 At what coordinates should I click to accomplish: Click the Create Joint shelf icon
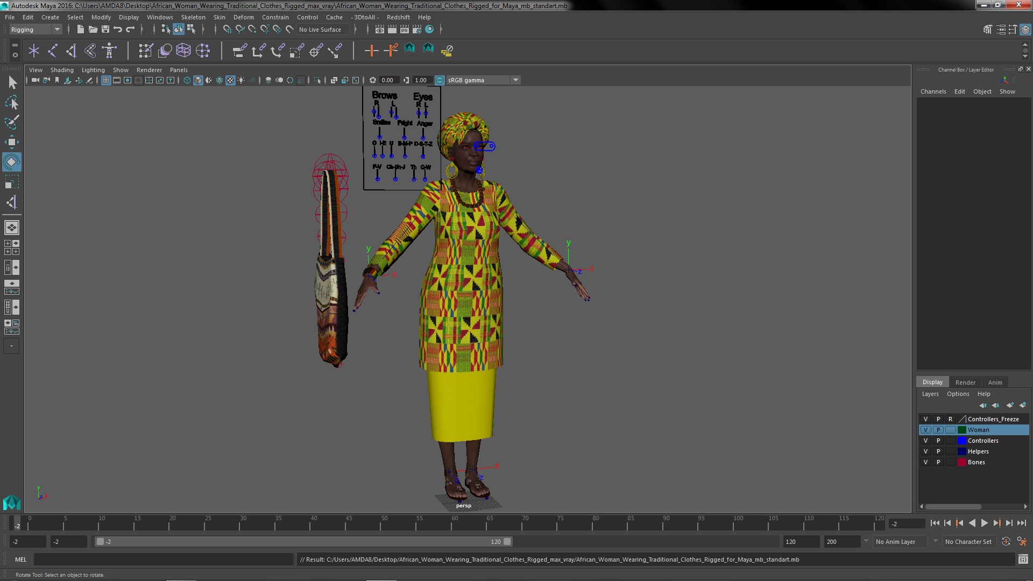53,51
